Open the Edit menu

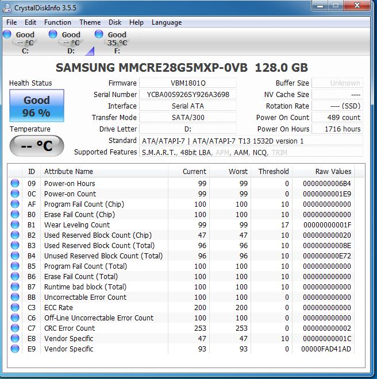tap(30, 22)
